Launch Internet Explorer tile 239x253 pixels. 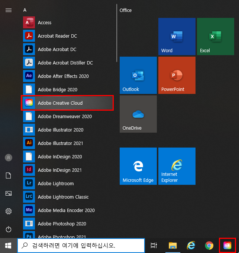coord(177,166)
